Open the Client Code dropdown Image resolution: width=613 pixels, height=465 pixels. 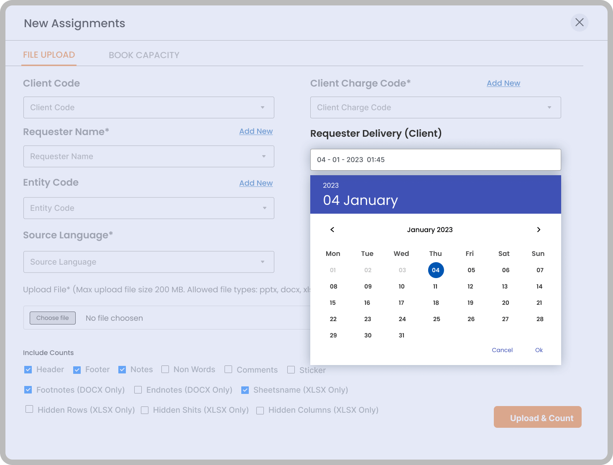pos(148,107)
